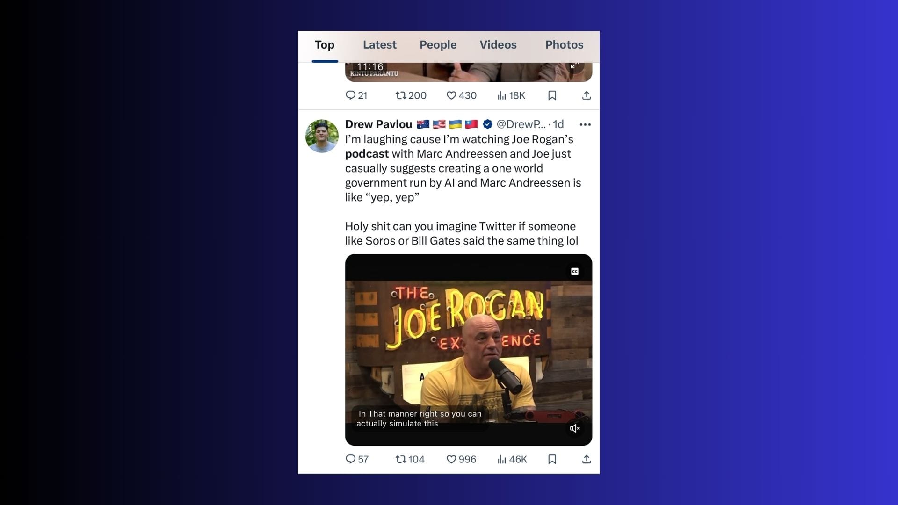The width and height of the screenshot is (898, 505).
Task: Share Drew Pavlou's post
Action: click(587, 459)
